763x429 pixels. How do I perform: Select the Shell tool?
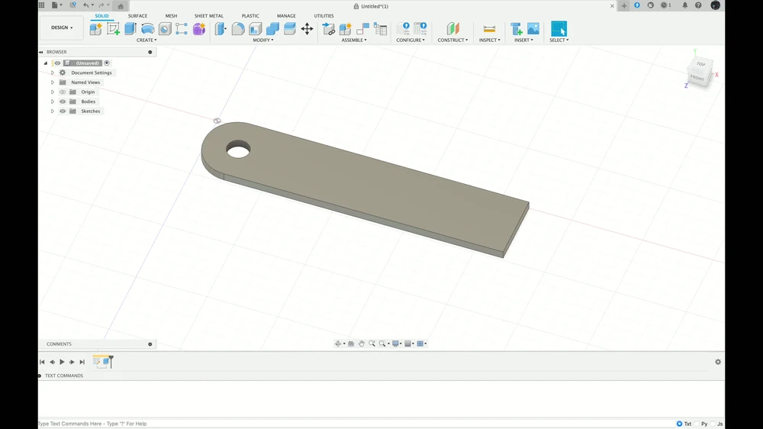256,29
